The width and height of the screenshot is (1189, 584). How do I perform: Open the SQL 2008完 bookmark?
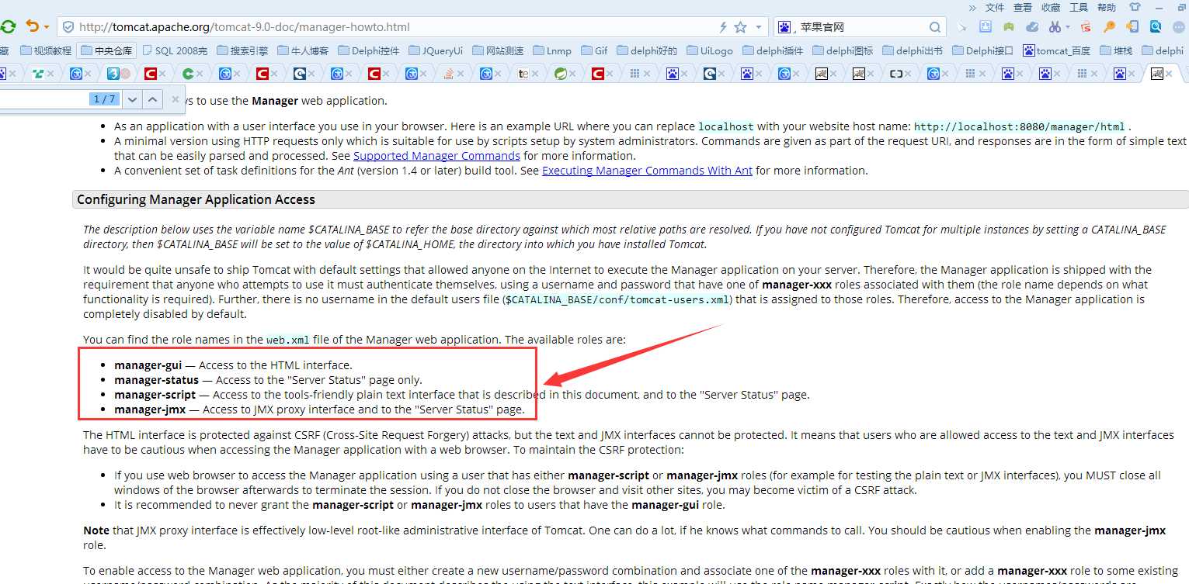174,51
